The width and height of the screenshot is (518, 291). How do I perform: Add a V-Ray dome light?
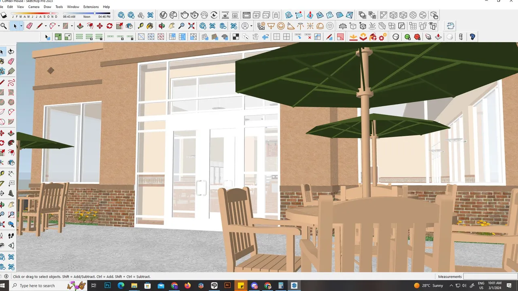coord(320,26)
